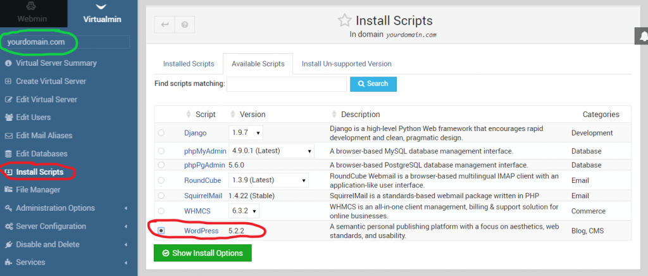The width and height of the screenshot is (648, 276).
Task: Click the back arrow icon
Action: click(x=165, y=25)
